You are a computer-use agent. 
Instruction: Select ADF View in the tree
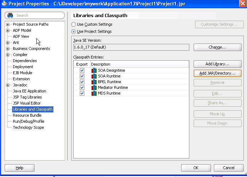[21, 36]
